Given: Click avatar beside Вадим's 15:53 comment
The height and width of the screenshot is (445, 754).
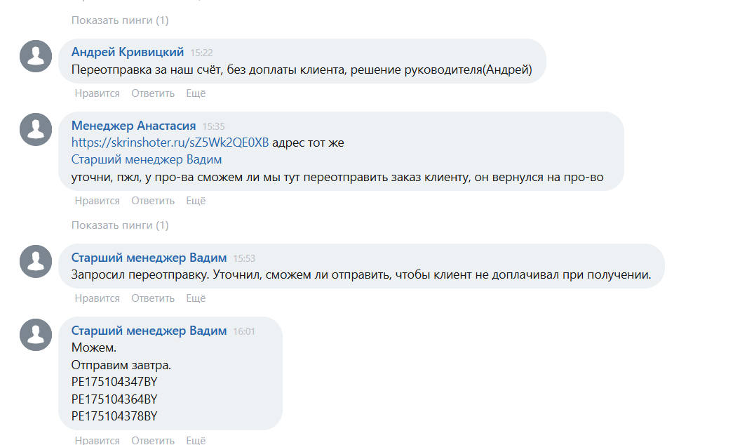Looking at the screenshot, I should point(36,261).
